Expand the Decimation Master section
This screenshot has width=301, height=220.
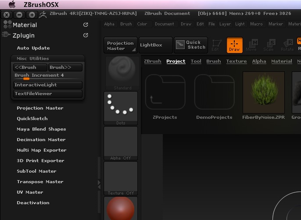point(41,140)
